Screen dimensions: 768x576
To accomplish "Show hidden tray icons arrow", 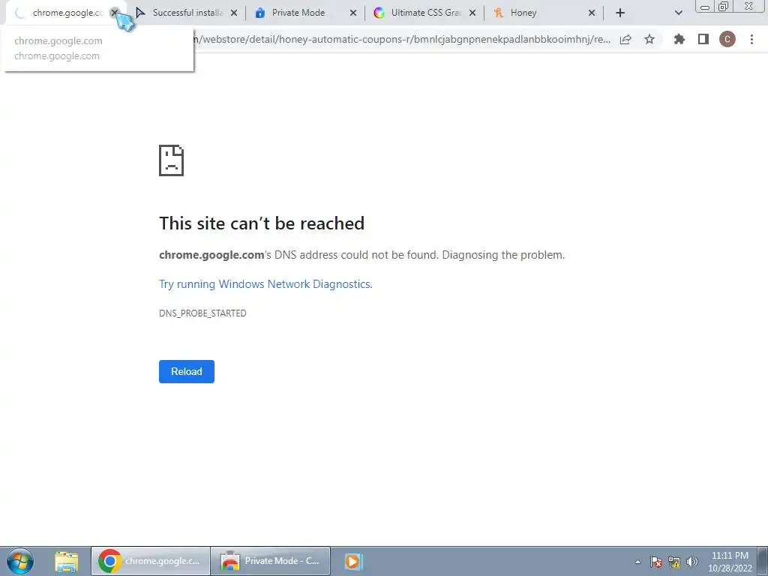I will coord(637,562).
